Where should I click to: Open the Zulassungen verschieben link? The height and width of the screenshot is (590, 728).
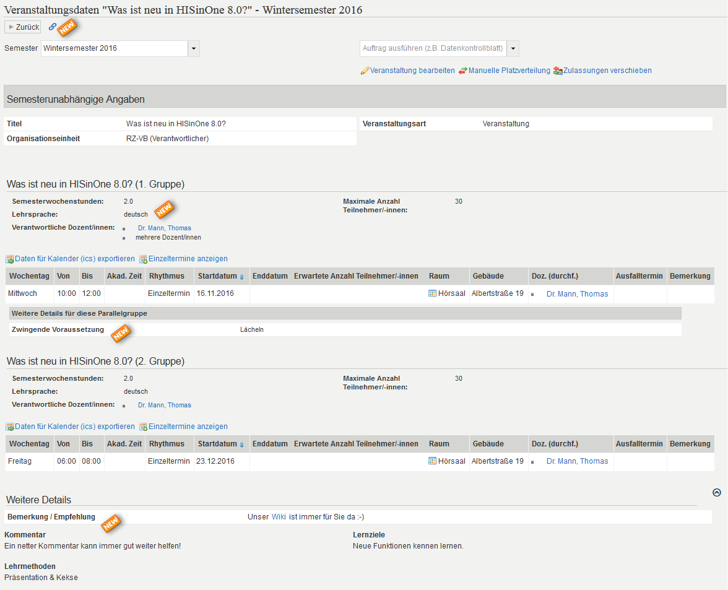[607, 71]
